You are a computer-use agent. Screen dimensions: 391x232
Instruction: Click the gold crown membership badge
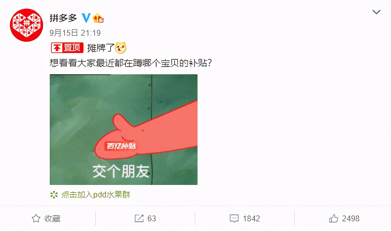98,18
